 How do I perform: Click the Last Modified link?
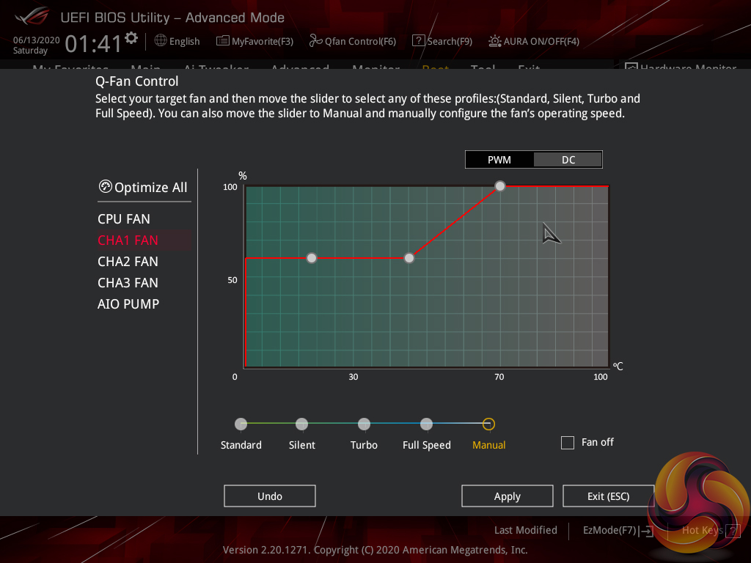pyautogui.click(x=525, y=530)
